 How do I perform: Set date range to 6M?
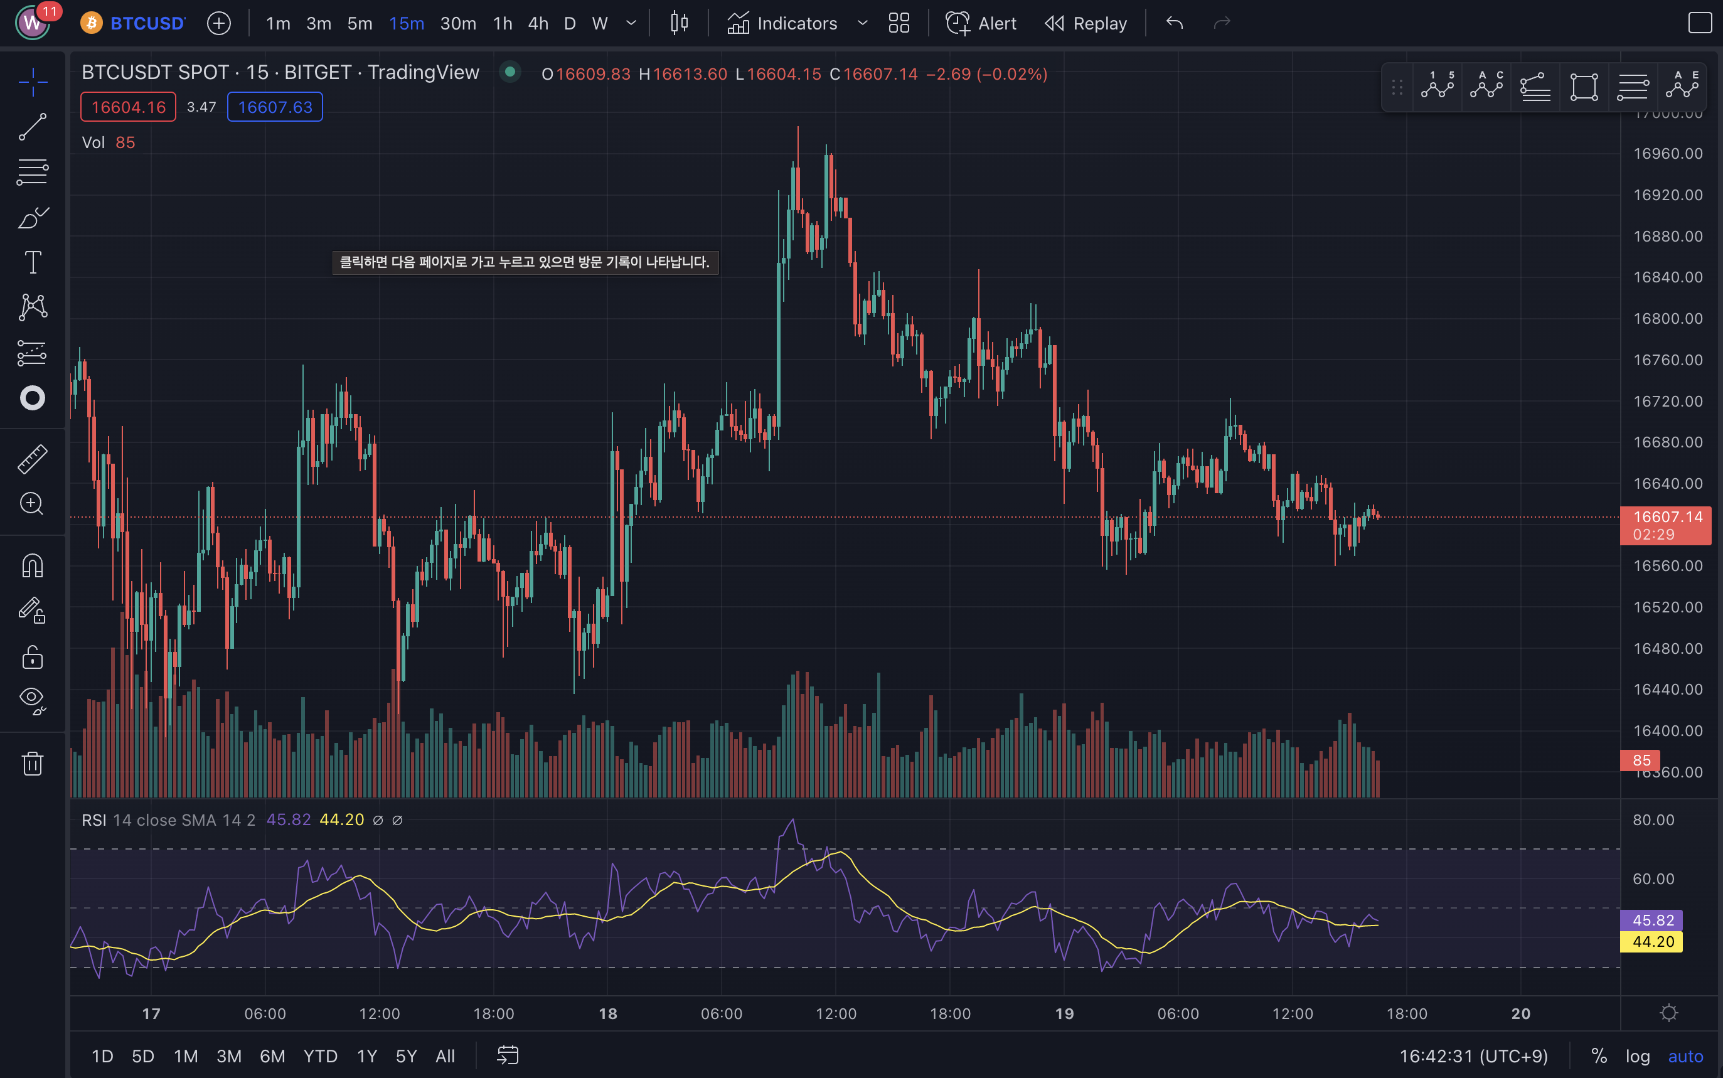click(272, 1056)
